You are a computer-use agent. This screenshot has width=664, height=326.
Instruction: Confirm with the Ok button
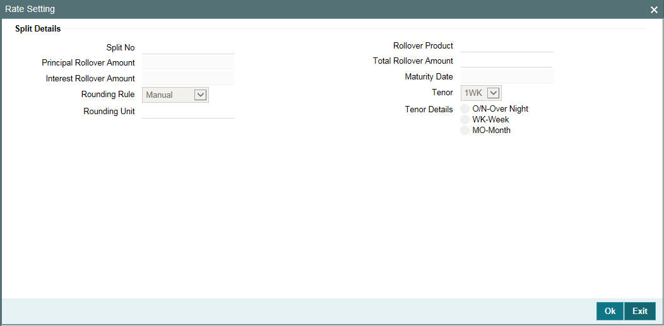coord(610,311)
